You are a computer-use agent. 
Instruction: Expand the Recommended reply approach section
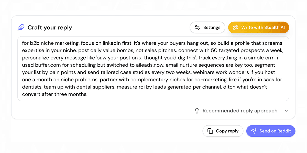coord(240,111)
